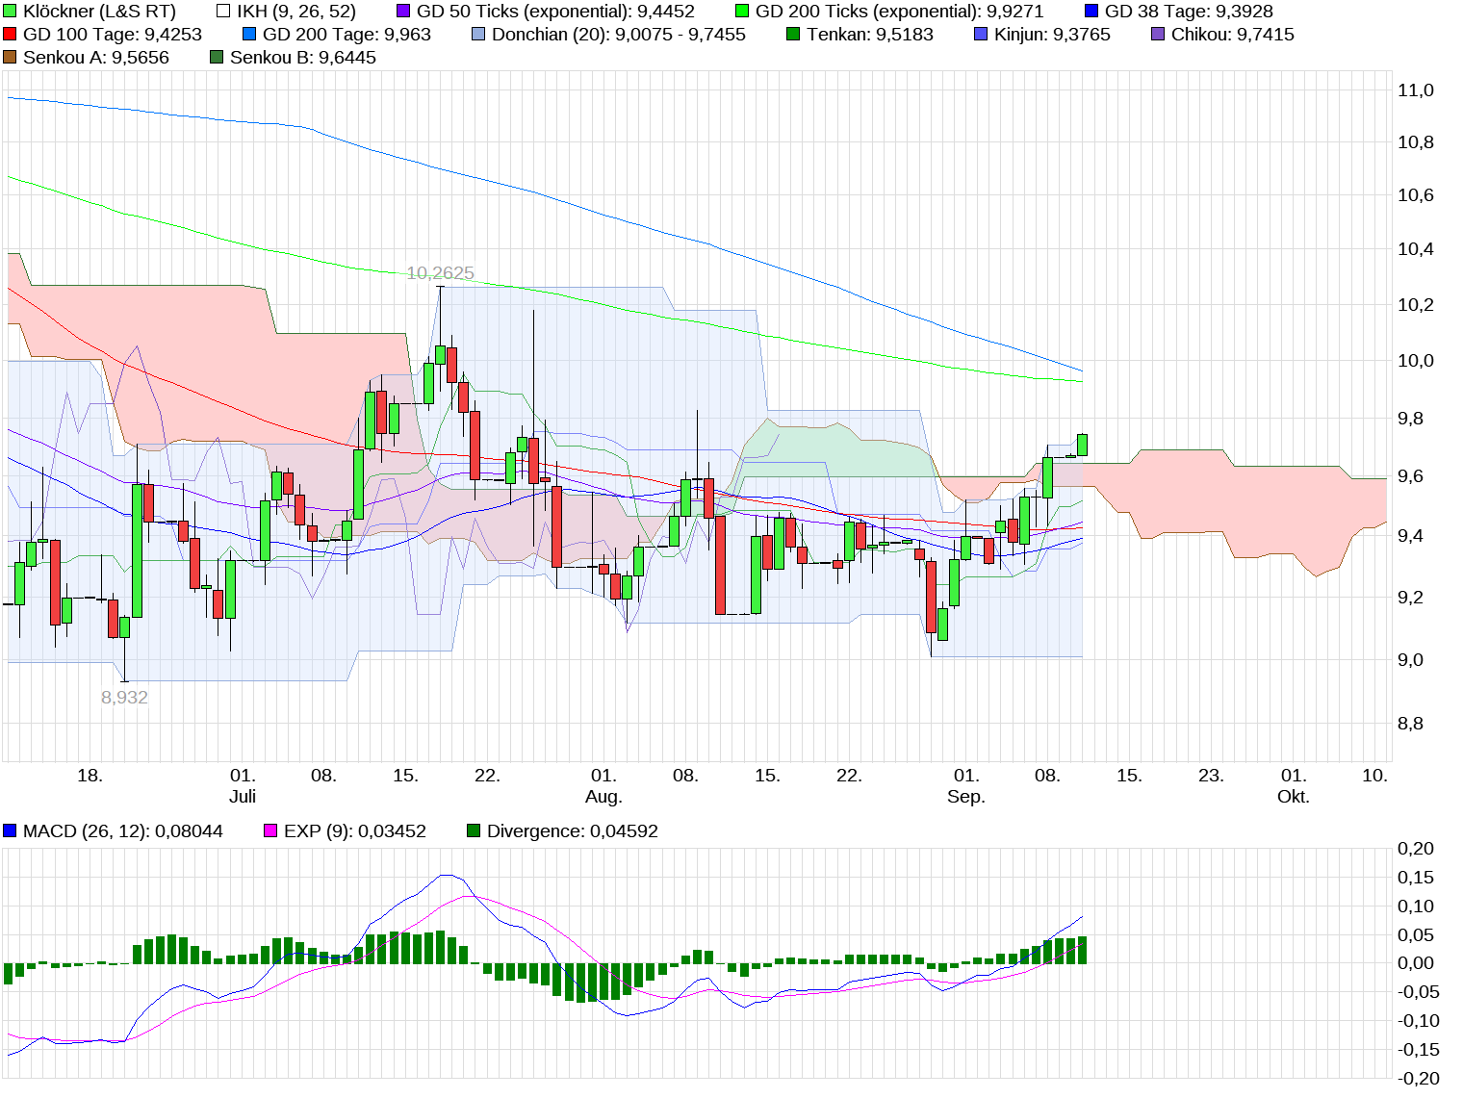Click the GD 200 Tage blue legend swatch

pos(249,35)
